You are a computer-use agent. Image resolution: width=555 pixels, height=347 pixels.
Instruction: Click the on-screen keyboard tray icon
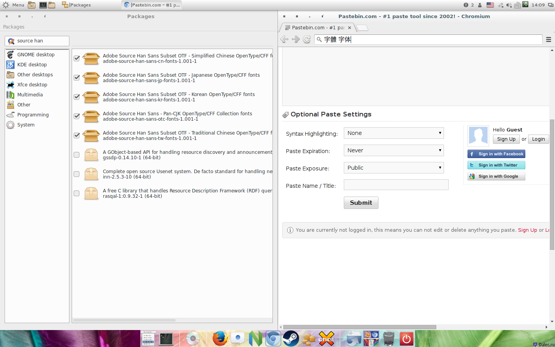coord(518,5)
